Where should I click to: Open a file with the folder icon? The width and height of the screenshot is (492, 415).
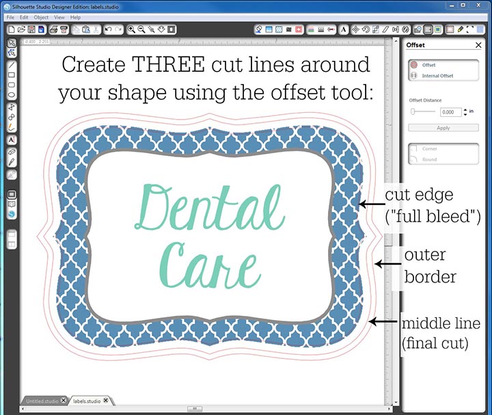coord(21,29)
